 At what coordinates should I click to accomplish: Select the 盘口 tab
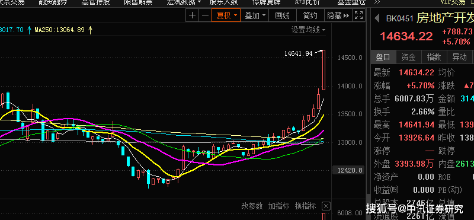383,57
